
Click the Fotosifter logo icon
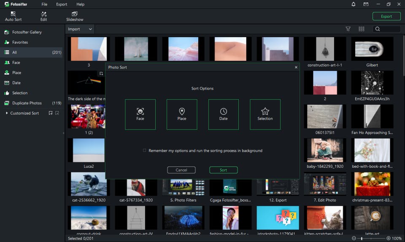point(7,4)
